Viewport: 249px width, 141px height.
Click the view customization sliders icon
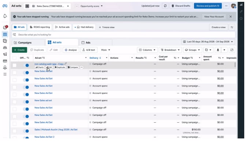click(x=232, y=27)
